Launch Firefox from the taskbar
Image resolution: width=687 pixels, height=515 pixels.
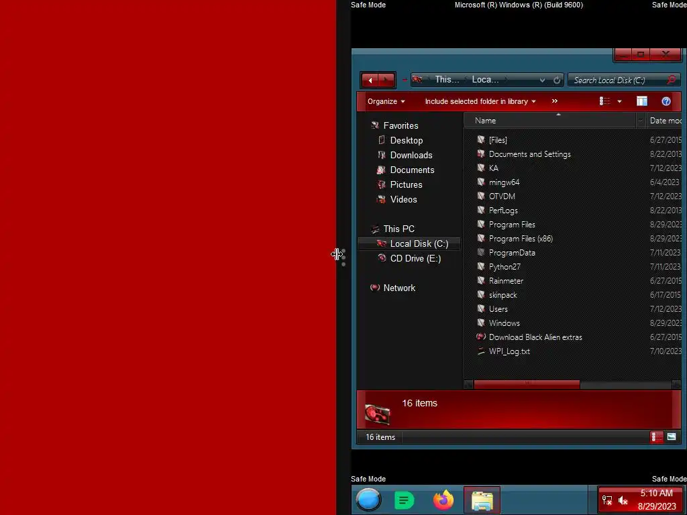coord(443,500)
